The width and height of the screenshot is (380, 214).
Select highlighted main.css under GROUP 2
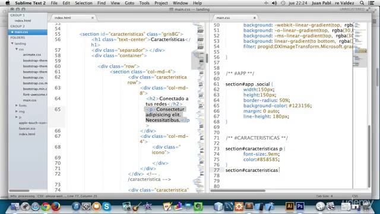tap(28, 32)
